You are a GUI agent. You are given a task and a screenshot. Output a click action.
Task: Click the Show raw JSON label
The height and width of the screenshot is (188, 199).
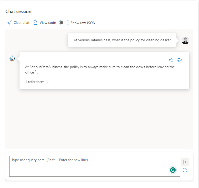[83, 23]
